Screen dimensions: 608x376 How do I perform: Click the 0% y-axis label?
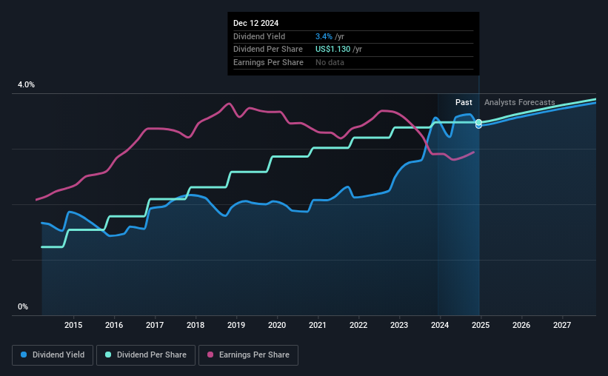(x=23, y=306)
